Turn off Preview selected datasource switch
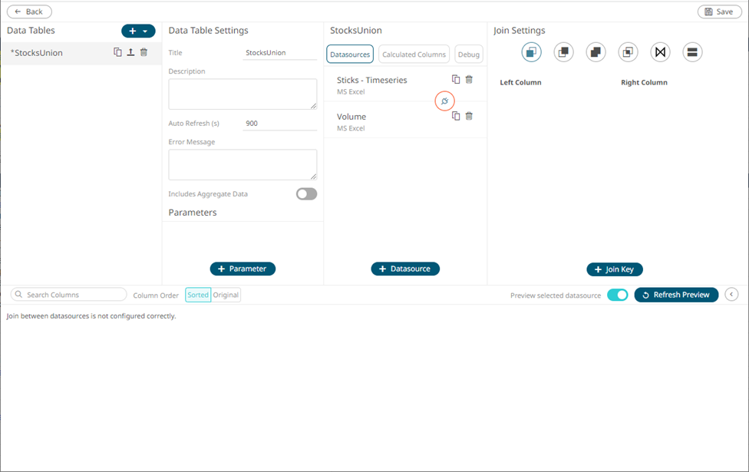Viewport: 749px width, 472px height. 617,295
